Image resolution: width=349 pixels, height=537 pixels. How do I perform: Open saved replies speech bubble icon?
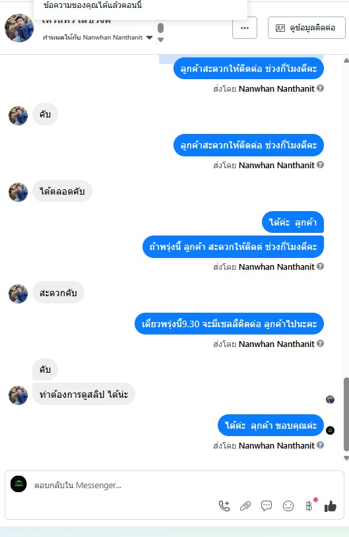(267, 506)
